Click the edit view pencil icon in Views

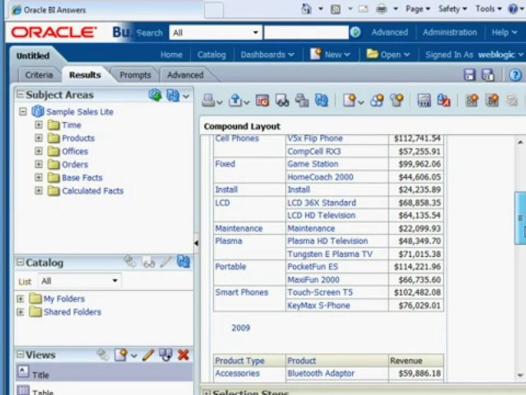(x=148, y=355)
